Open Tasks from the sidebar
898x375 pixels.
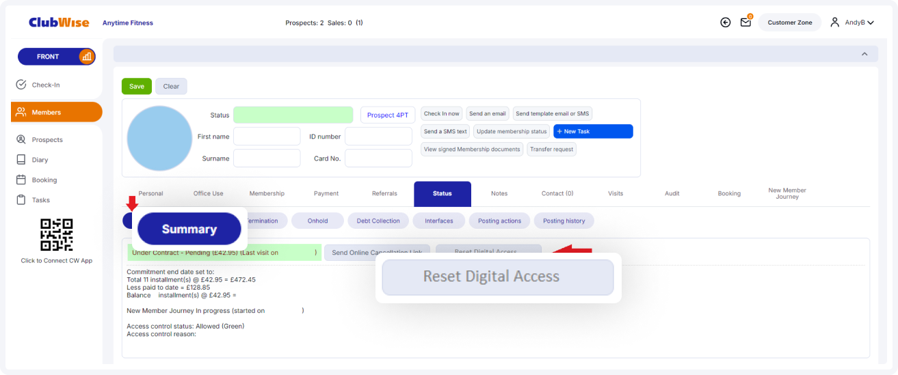(x=40, y=200)
